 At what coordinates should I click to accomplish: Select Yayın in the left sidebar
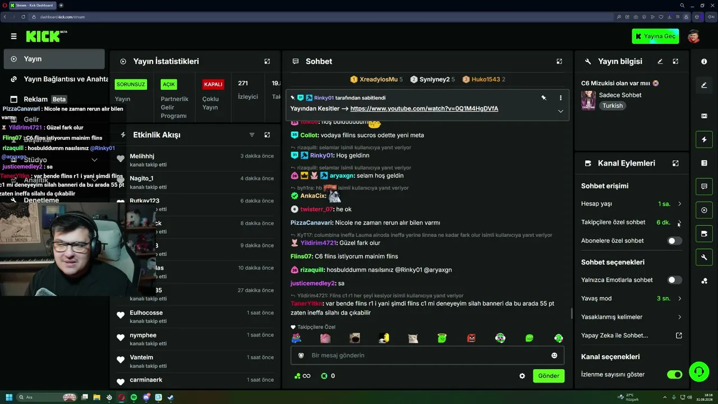pyautogui.click(x=54, y=59)
